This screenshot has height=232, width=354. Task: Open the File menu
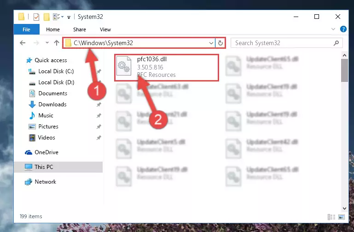(26, 29)
